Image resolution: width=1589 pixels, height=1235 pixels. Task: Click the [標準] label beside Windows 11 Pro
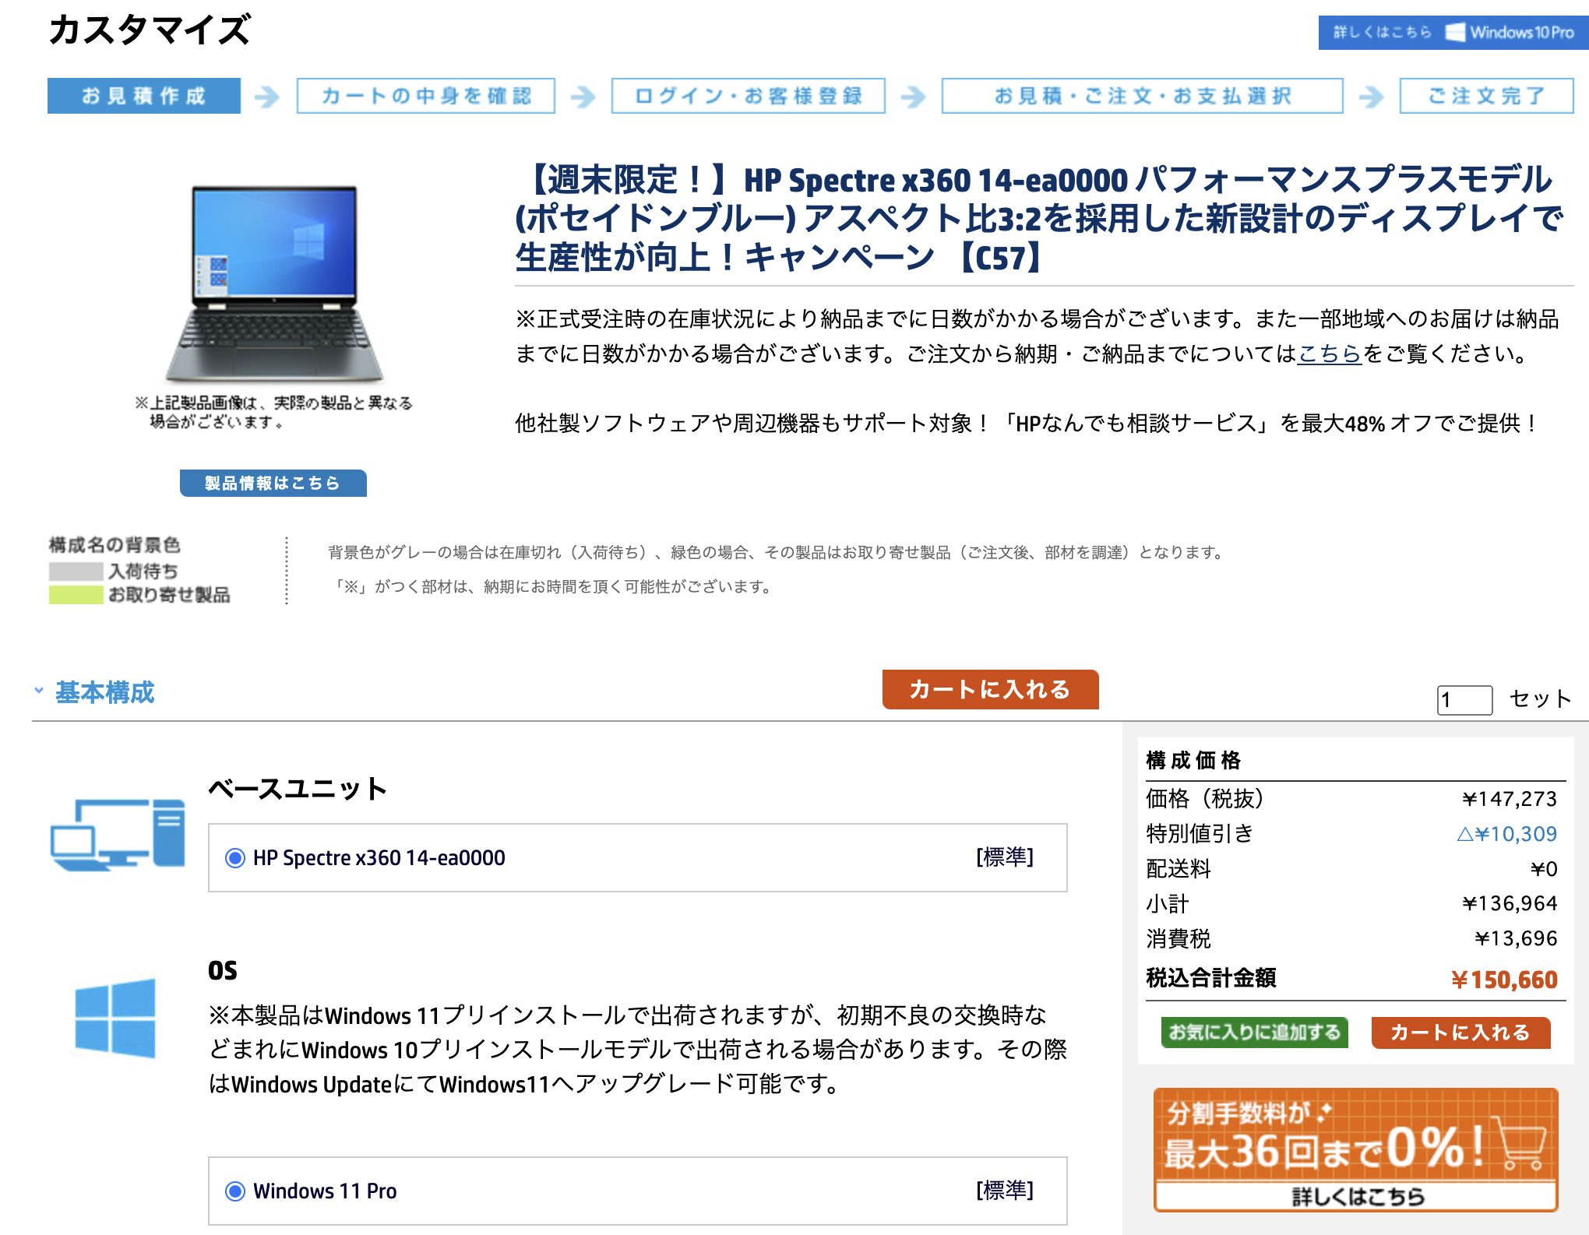[1005, 1191]
